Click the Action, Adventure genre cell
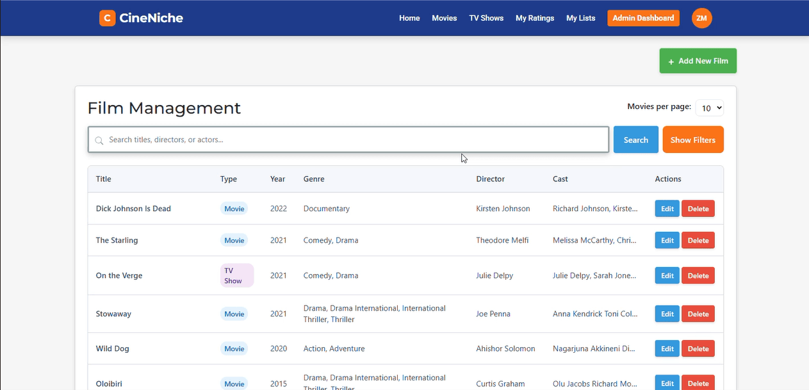Image resolution: width=809 pixels, height=390 pixels. click(334, 349)
